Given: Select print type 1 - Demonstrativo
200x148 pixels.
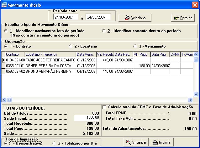Looking at the screenshot, I should (6, 143).
